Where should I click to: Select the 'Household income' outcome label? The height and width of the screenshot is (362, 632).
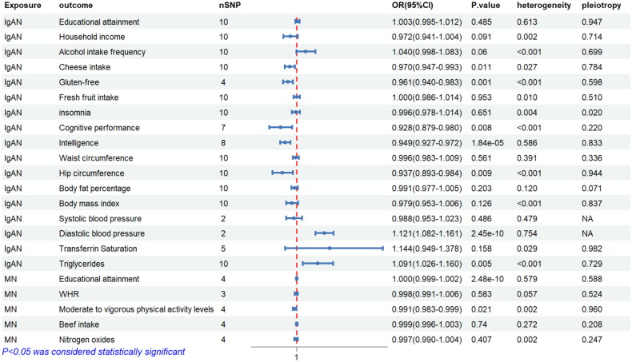[92, 37]
